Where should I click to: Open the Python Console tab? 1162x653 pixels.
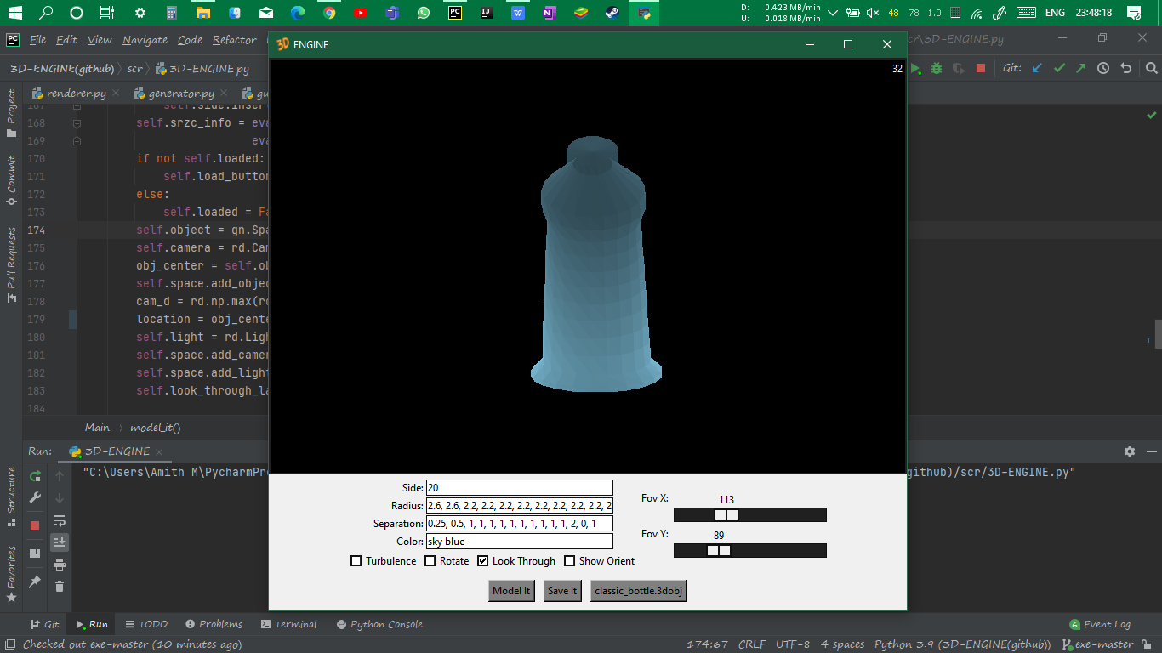pyautogui.click(x=379, y=624)
